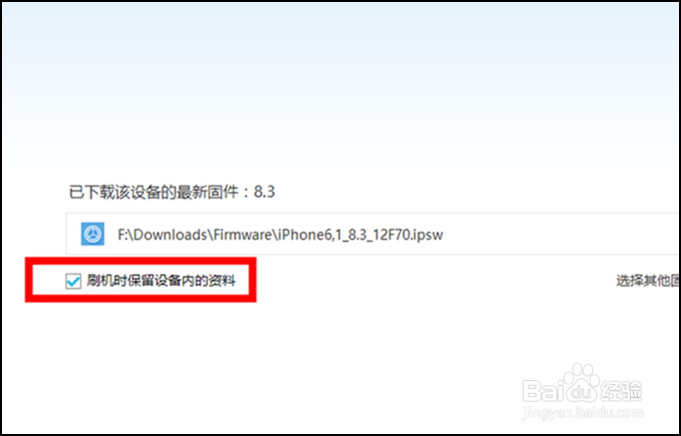
Task: Click the red highlight box border
Action: 141,260
